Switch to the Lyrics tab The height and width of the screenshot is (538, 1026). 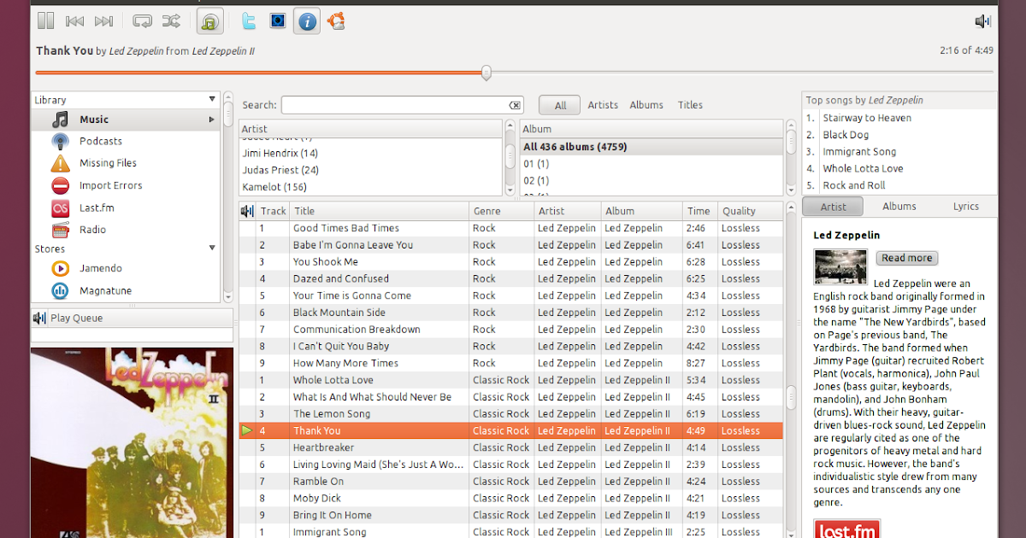point(966,206)
